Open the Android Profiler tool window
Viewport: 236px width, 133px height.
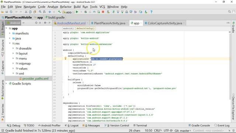tap(49, 126)
